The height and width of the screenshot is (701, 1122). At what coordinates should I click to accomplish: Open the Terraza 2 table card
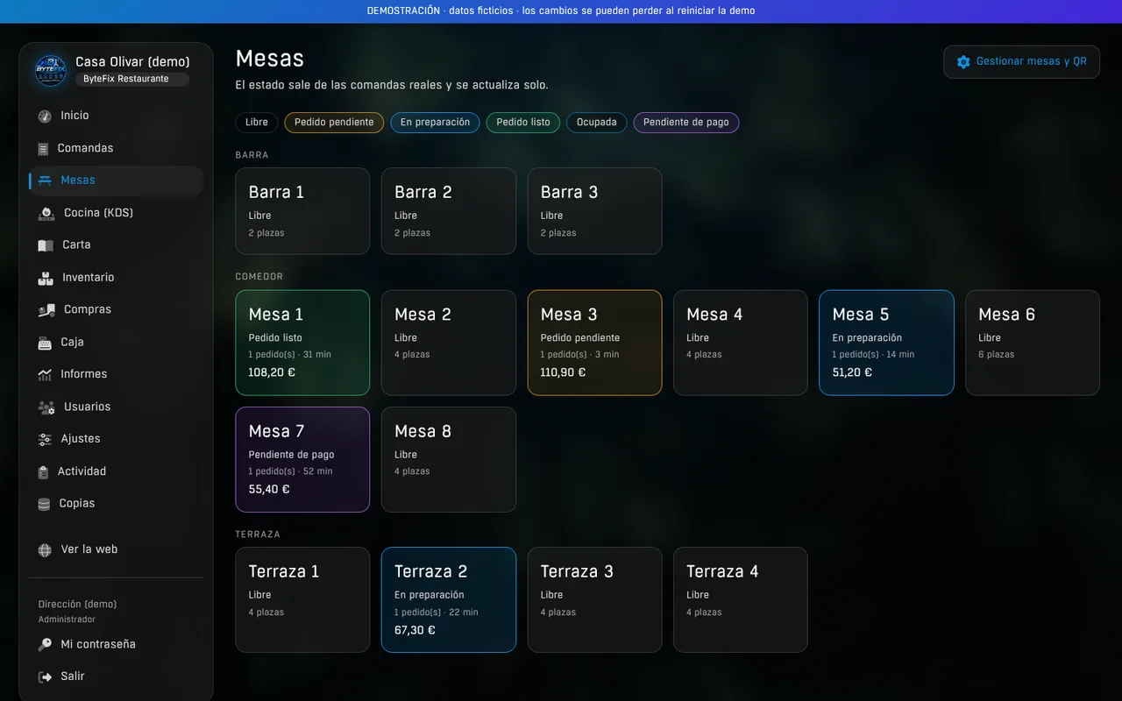pyautogui.click(x=449, y=600)
